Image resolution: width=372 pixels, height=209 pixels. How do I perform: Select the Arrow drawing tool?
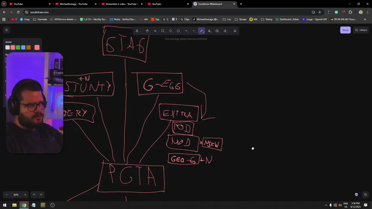click(x=186, y=31)
